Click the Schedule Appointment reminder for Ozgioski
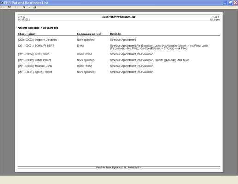 pos(123,40)
